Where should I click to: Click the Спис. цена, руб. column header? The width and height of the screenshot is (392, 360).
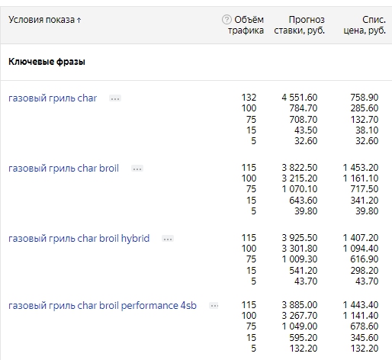365,25
